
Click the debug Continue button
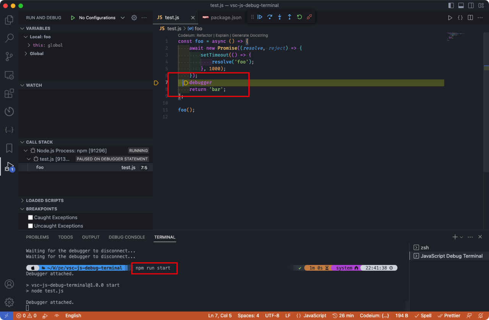point(260,17)
